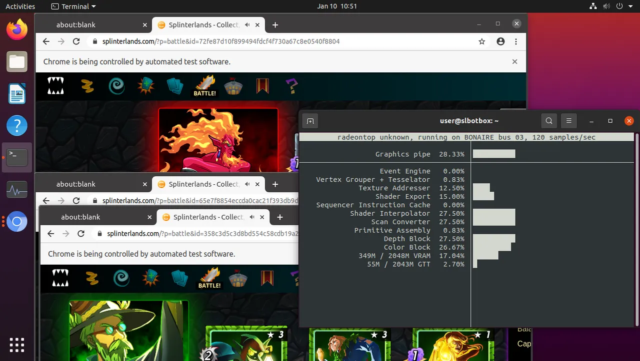This screenshot has width=640, height=361.
Task: Open Activities overview
Action: point(20,6)
